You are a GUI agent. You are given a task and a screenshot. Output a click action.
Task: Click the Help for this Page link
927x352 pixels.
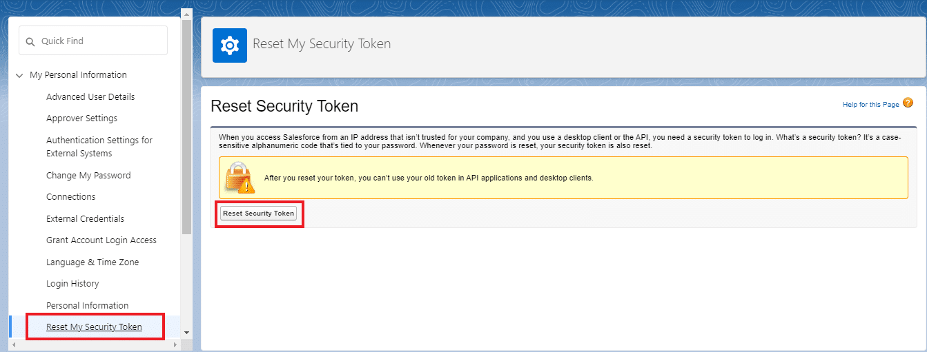(x=870, y=105)
